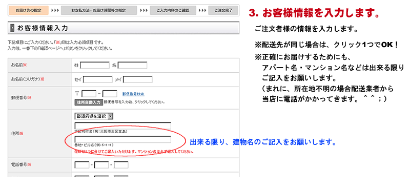Click the first postal code box after 〒
Screen dimensions: 410x189
[89, 94]
